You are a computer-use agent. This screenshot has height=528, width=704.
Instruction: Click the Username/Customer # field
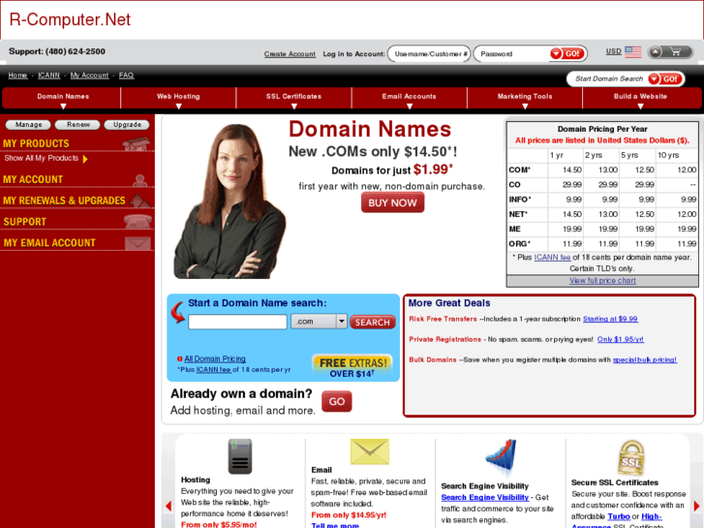click(429, 54)
